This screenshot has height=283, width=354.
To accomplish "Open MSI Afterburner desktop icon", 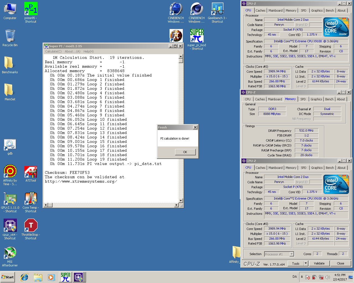I will click(x=10, y=256).
